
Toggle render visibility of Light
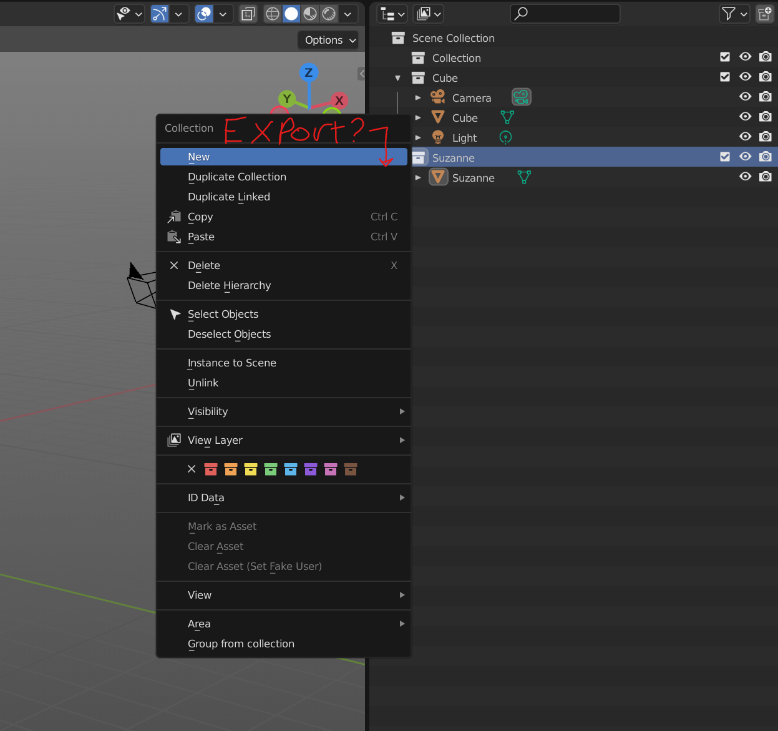coord(766,137)
